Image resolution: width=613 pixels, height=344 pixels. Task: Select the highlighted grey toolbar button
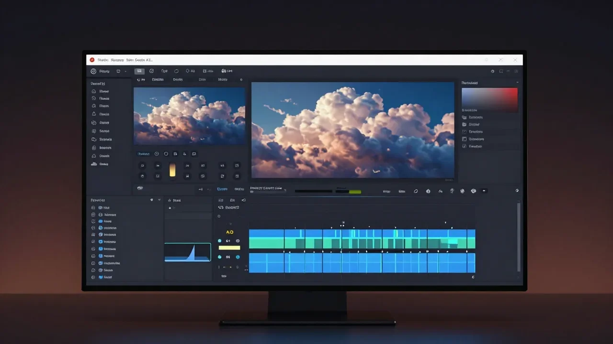[139, 71]
